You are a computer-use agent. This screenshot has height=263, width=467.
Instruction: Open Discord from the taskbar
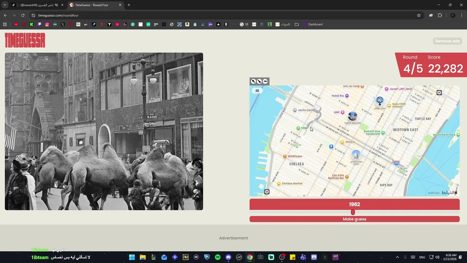pos(228,257)
